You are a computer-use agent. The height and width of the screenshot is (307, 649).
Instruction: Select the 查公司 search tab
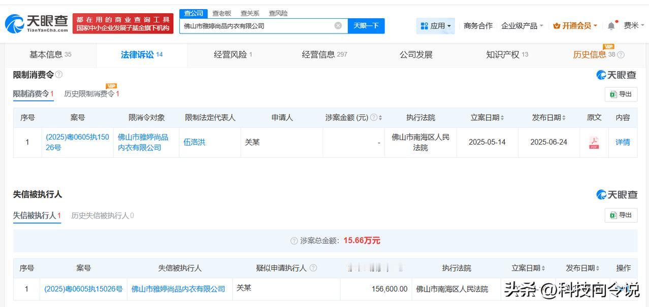(193, 13)
